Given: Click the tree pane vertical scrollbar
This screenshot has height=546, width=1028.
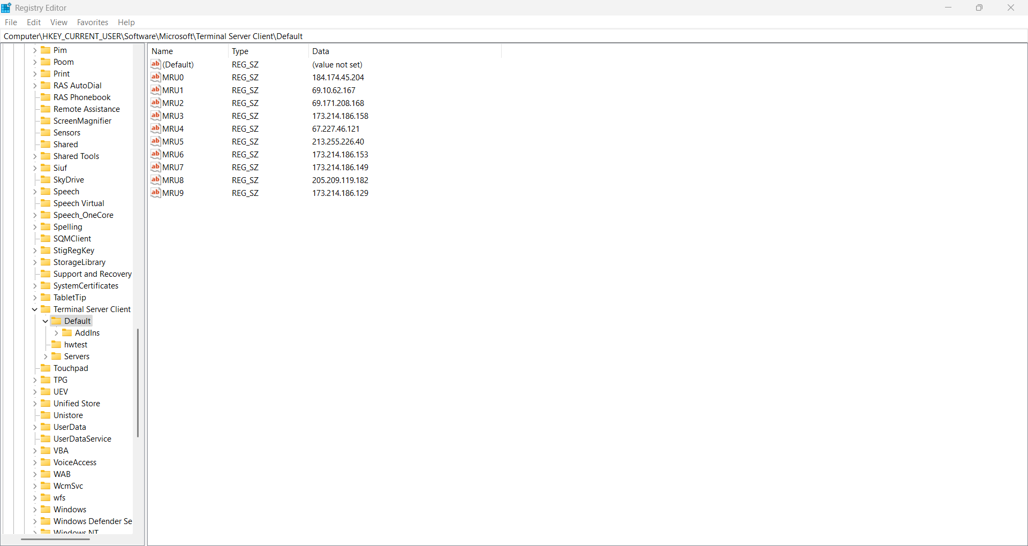Looking at the screenshot, I should click(138, 383).
